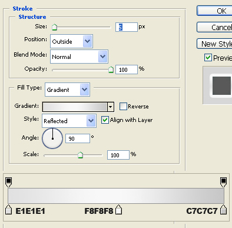Click the OK button
This screenshot has width=232, height=228.
214,11
